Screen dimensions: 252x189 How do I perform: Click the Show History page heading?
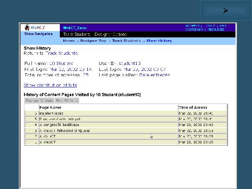(37, 48)
